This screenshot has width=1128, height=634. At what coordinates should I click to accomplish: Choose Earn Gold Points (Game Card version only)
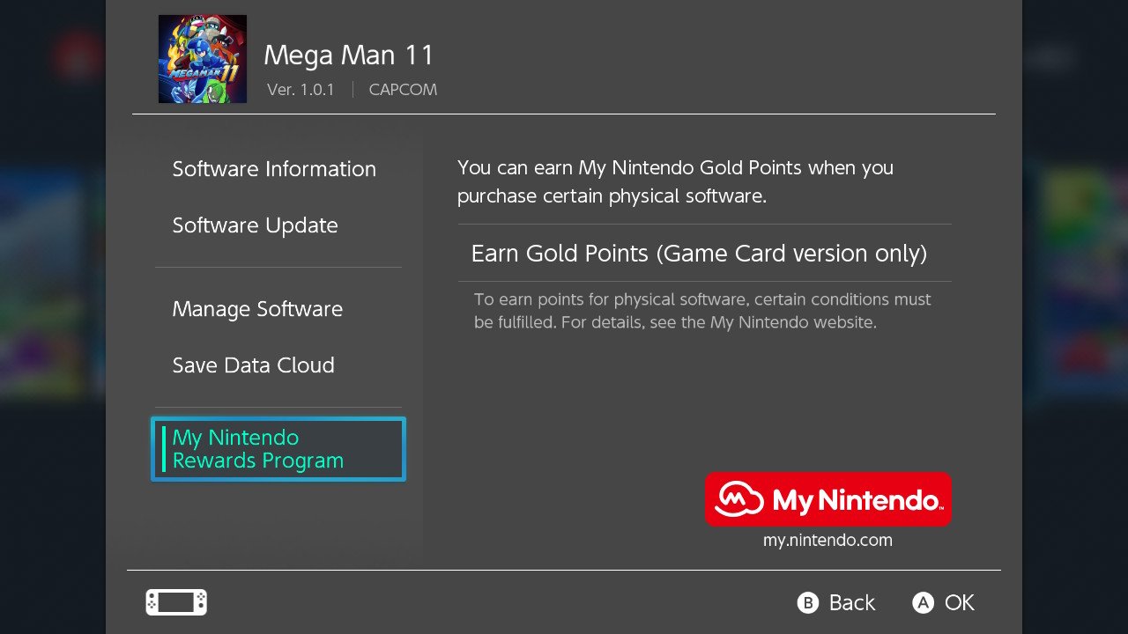point(705,254)
